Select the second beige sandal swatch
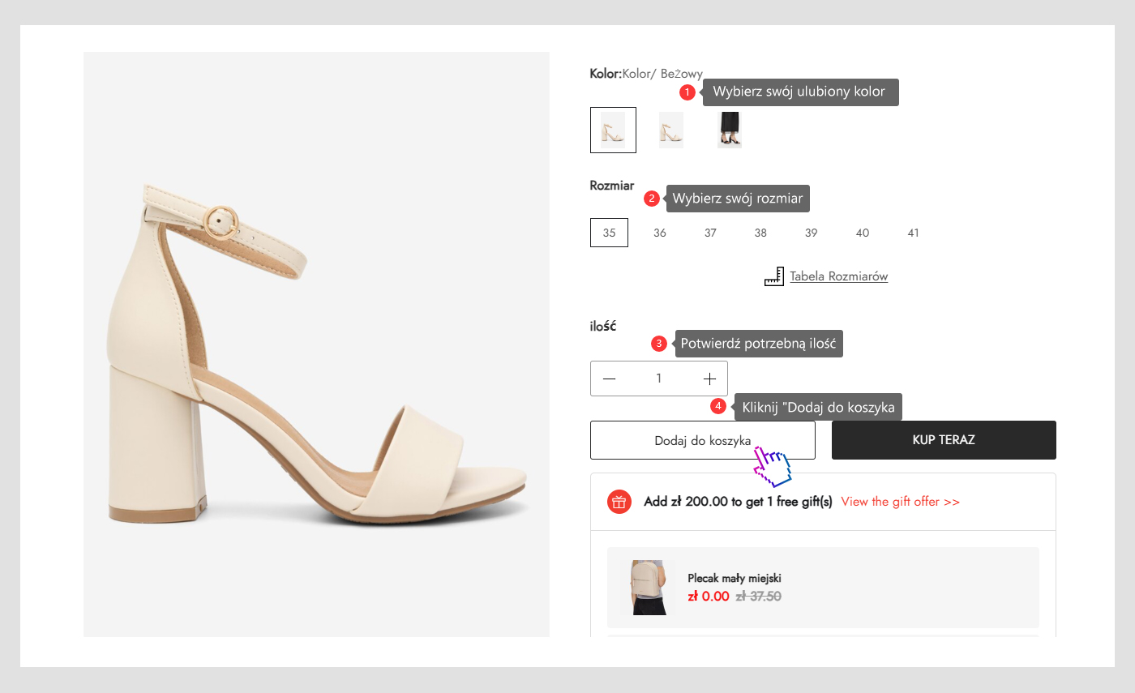 pyautogui.click(x=671, y=130)
